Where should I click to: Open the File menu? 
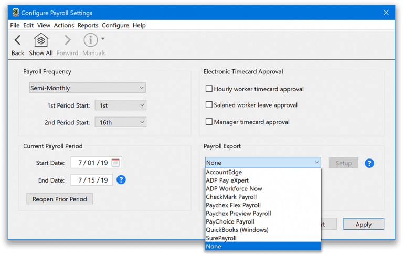pyautogui.click(x=15, y=25)
